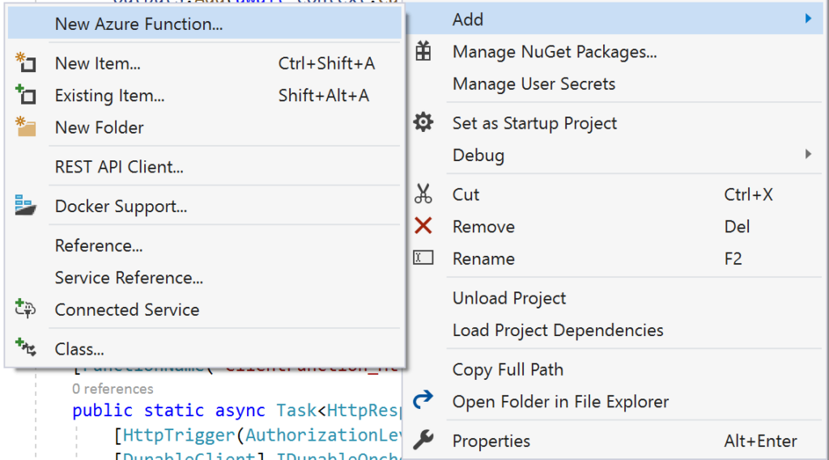Select Connected Service entry
829x460 pixels.
(205, 310)
